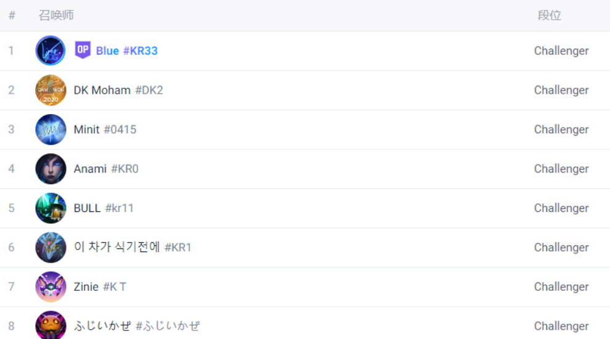
Task: Click Minit's blue waveform avatar
Action: tap(51, 129)
